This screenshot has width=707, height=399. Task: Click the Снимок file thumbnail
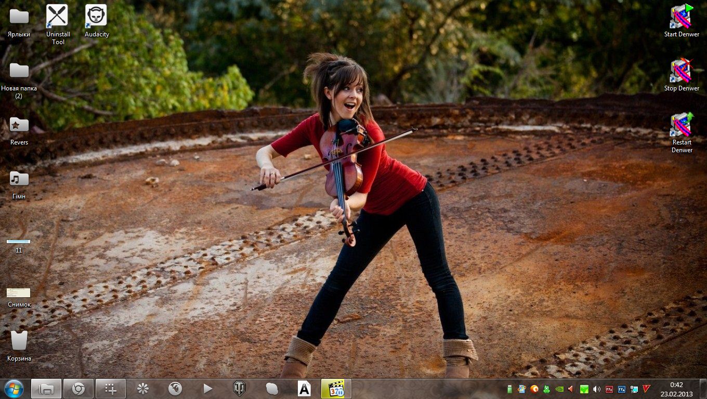(19, 293)
